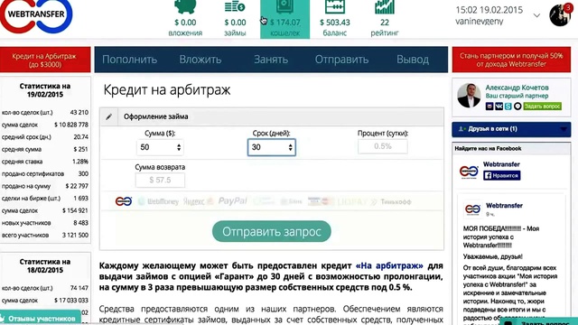Select the Webtransfer payment system icon
This screenshot has height=325, width=578.
(124, 201)
